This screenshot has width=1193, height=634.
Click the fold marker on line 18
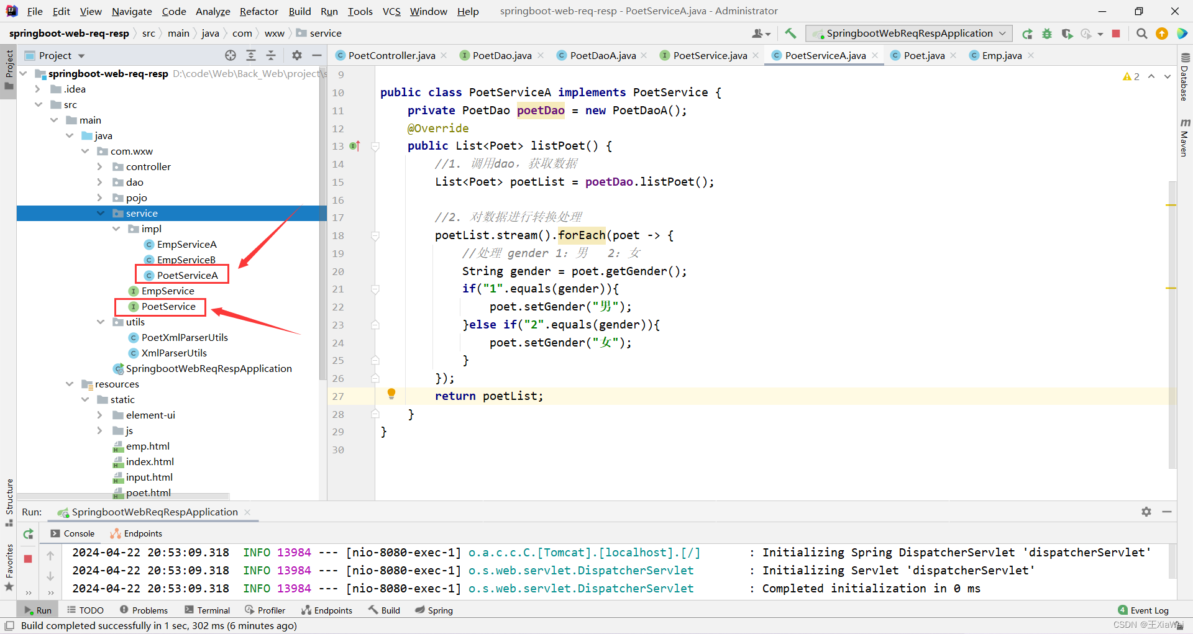click(x=375, y=236)
